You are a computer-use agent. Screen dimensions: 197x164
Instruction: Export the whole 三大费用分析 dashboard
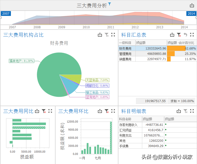192,6
